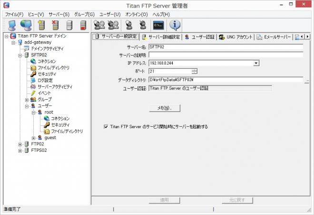Click the ポート number field

click(170, 71)
